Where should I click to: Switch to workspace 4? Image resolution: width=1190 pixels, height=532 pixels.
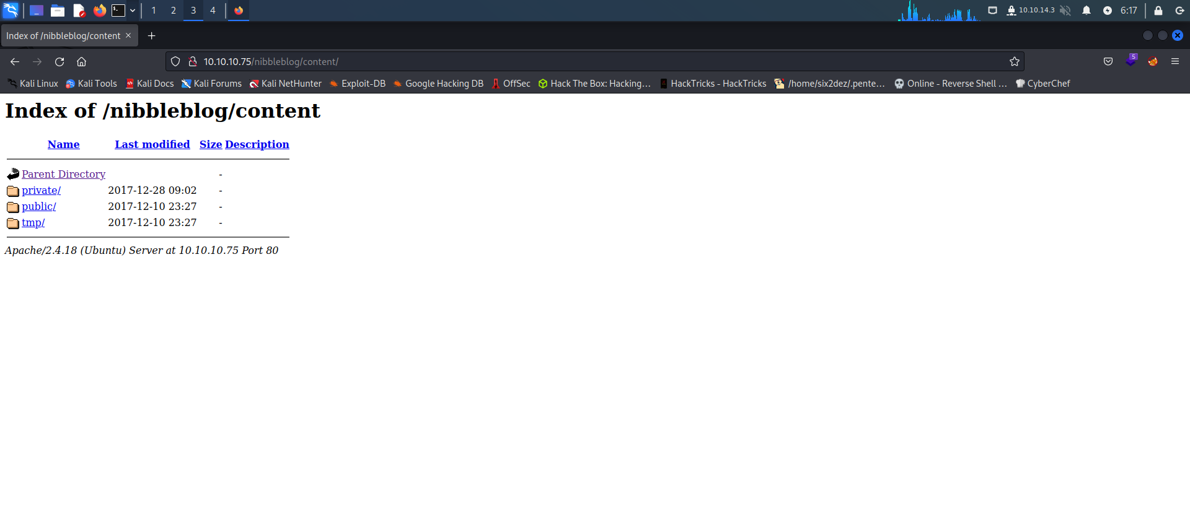(x=213, y=11)
